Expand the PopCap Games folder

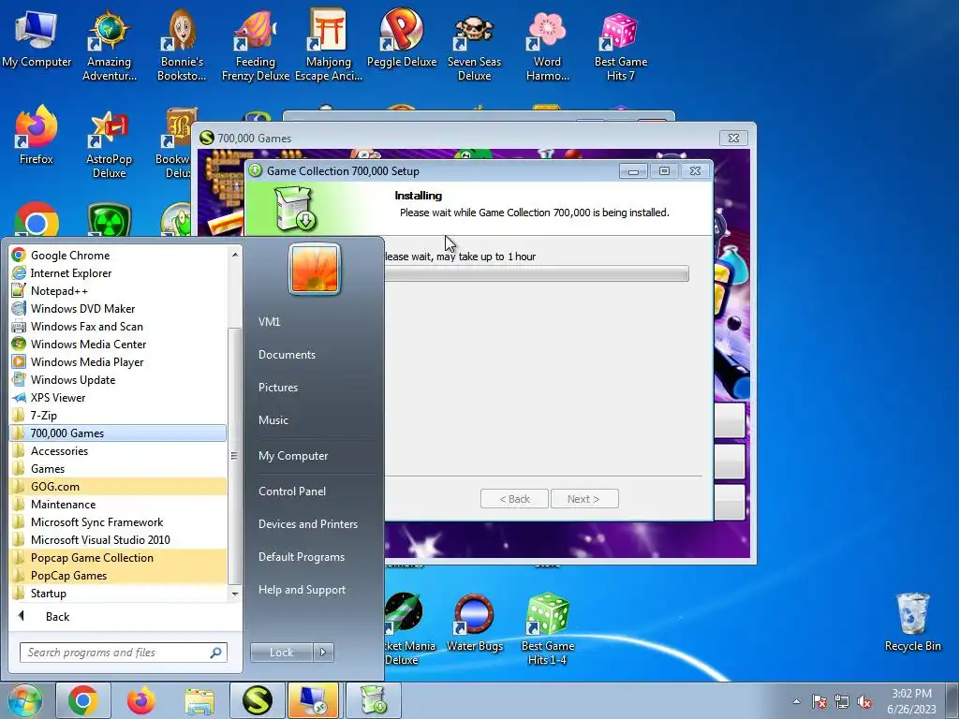pos(118,576)
